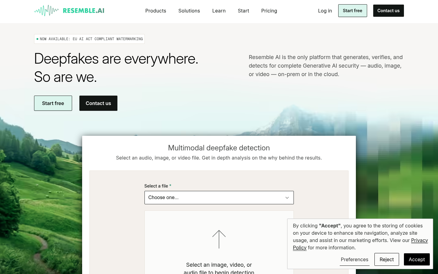Click the upload arrow icon

click(219, 239)
